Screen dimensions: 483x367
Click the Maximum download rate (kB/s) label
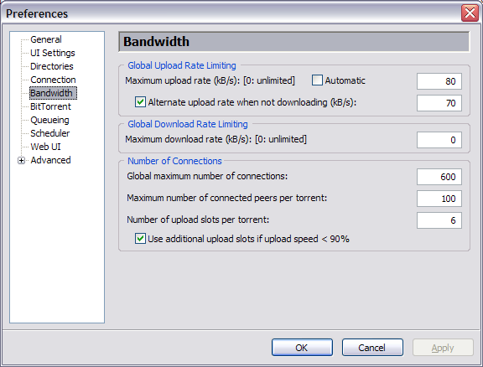click(x=216, y=139)
